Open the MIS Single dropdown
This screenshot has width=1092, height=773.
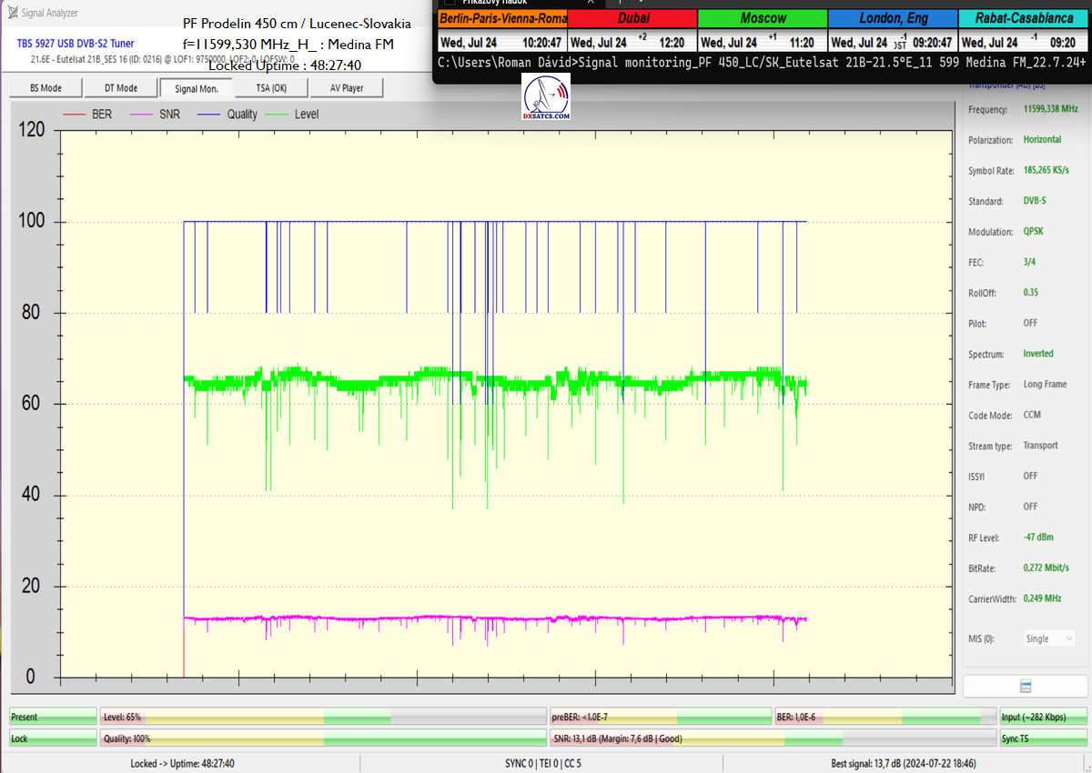(1049, 638)
